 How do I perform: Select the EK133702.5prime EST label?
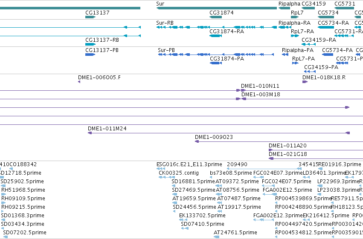point(202,215)
